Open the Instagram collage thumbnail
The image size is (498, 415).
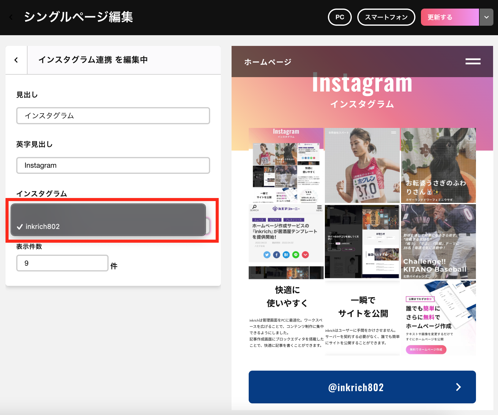coord(286,165)
